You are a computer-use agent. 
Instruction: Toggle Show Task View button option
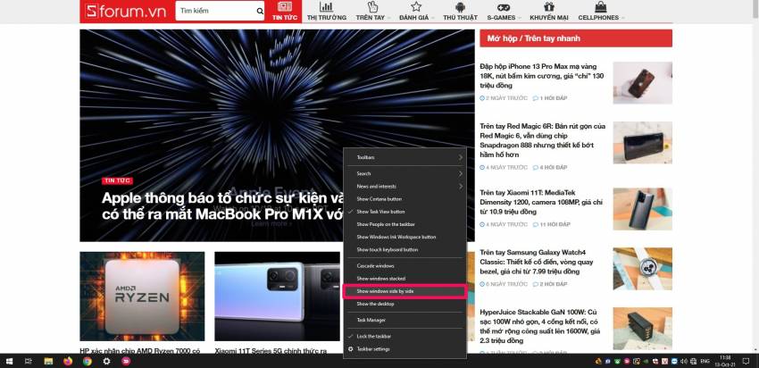click(405, 212)
